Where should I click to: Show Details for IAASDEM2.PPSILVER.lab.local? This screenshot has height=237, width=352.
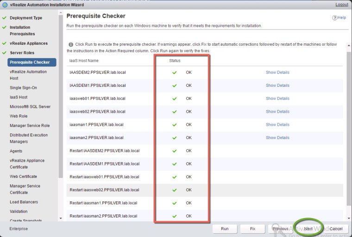point(277,73)
